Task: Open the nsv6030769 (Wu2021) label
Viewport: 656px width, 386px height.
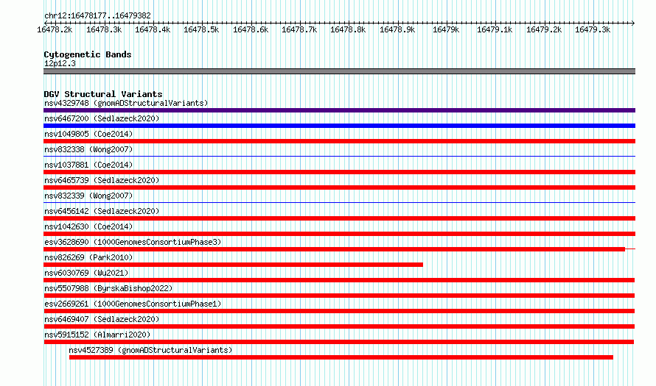Action: click(86, 273)
